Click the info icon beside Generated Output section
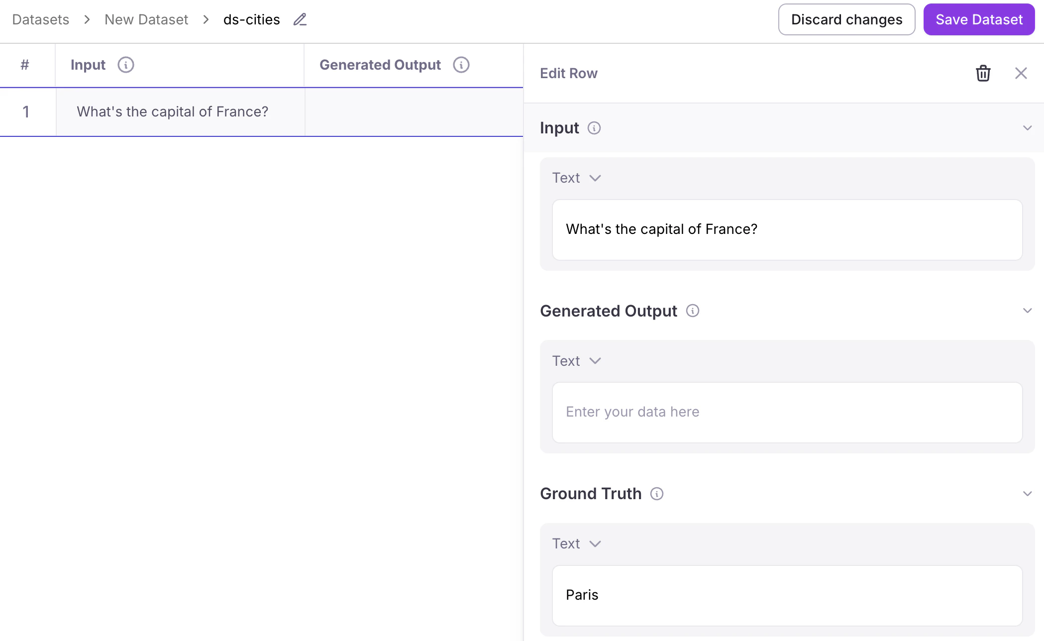 692,311
